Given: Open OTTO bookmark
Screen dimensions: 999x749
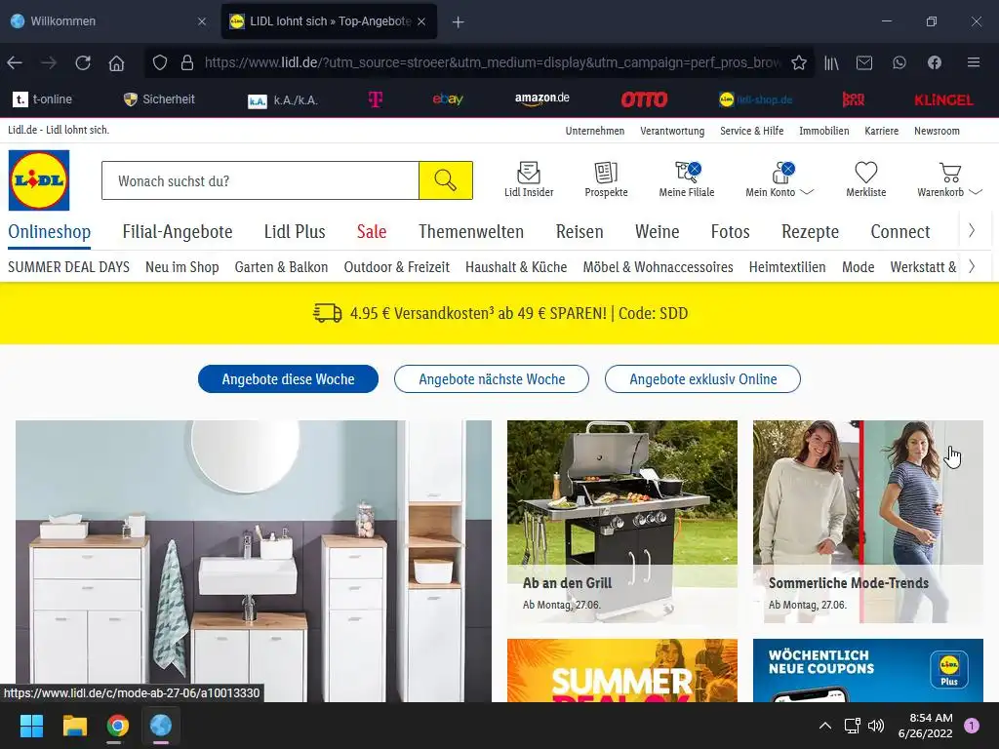Looking at the screenshot, I should click(x=644, y=99).
